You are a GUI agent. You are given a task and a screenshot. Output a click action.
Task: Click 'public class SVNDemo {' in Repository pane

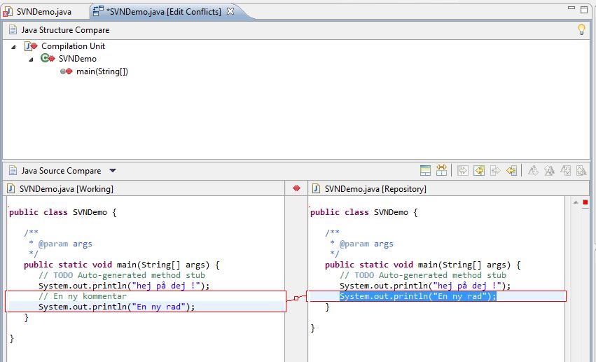tap(363, 212)
